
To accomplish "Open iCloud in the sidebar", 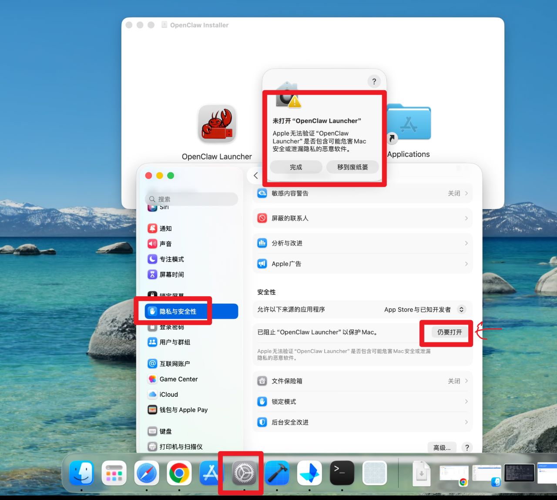I will 168,394.
